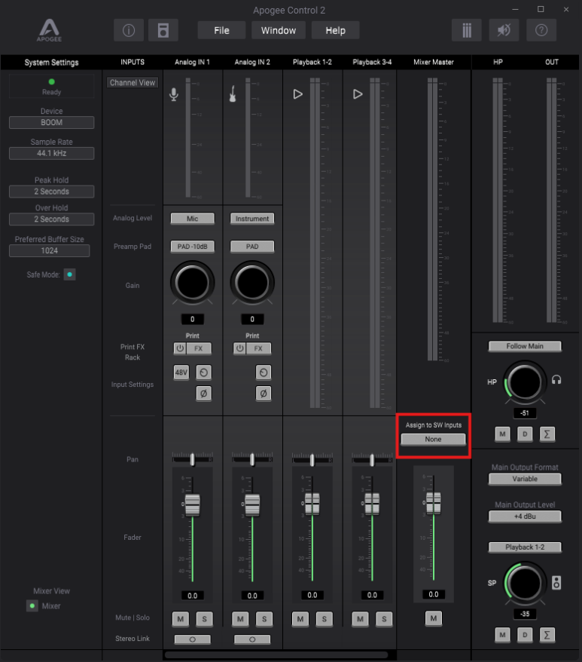Click the guitar icon on Analog IN 2
Image resolution: width=582 pixels, height=662 pixels.
pyautogui.click(x=233, y=93)
